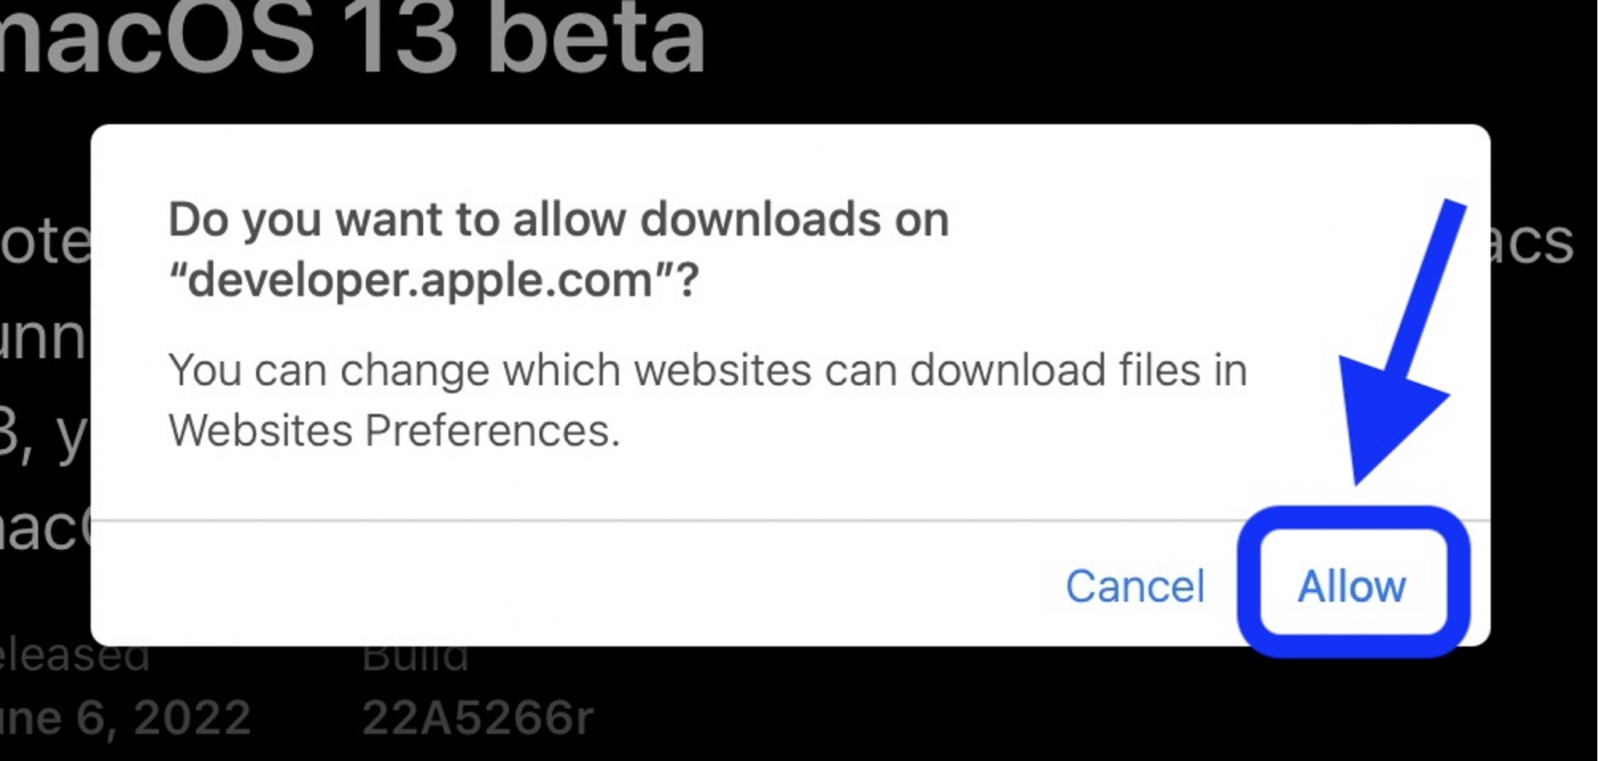
Task: Click the "Websites Preferences" text in dialog
Action: (393, 430)
